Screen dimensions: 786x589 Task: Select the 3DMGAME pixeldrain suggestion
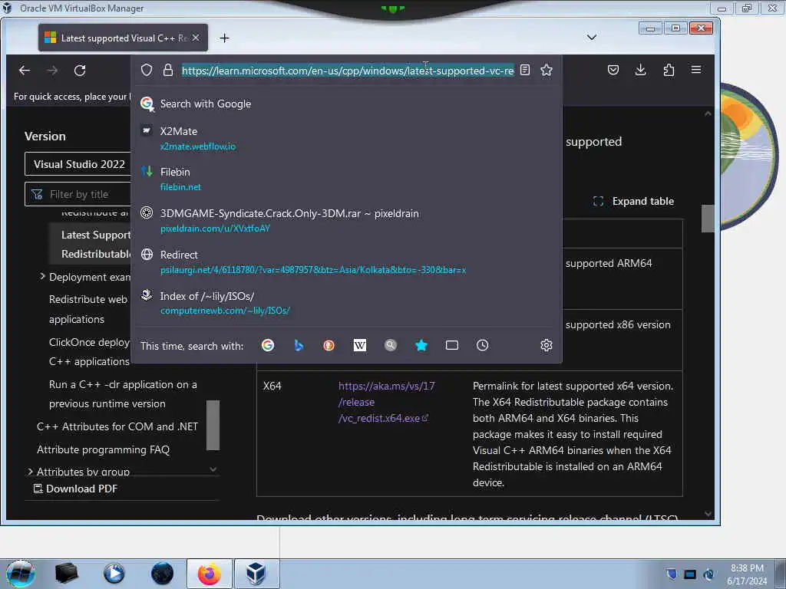[347, 220]
